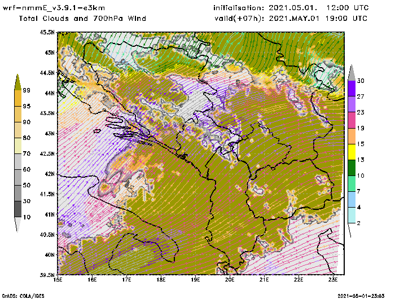The height and width of the screenshot is (299, 395).
Task: Select the '23' wind legend label
Action: [x=361, y=112]
